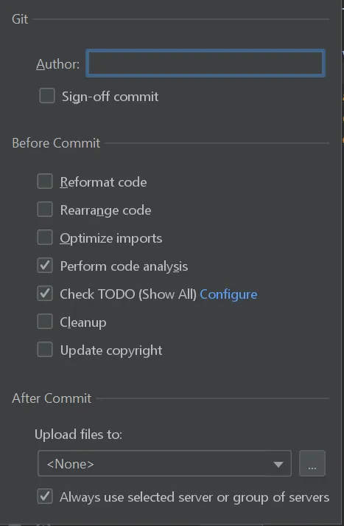Enable the Sign-off commit checkbox
The width and height of the screenshot is (344, 526).
point(47,96)
